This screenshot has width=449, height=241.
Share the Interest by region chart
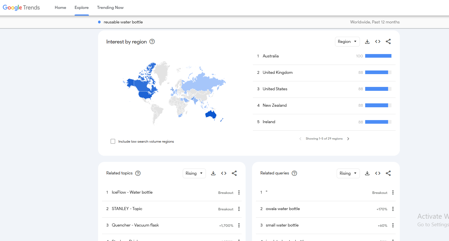point(388,42)
